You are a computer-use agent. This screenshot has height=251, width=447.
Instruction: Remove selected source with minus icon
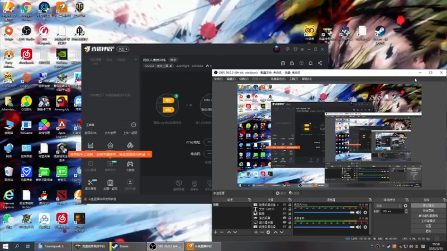pyautogui.click(x=261, y=232)
